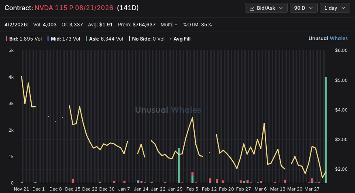Click the OI: 3,337 statistic
Viewport: 355px width, 193px height.
click(72, 24)
